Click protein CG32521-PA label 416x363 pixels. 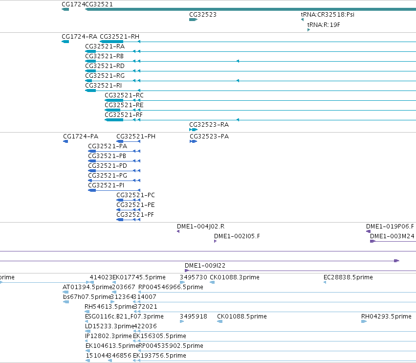108,146
